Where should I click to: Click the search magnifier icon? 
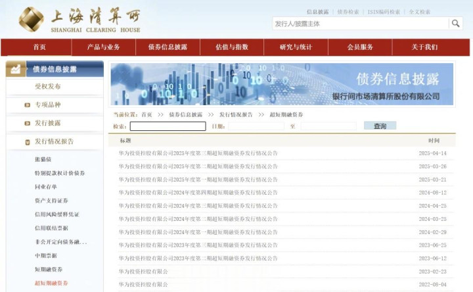click(455, 23)
